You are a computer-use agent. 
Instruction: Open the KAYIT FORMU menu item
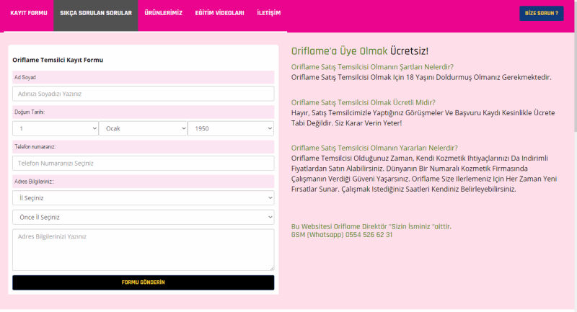pyautogui.click(x=29, y=13)
